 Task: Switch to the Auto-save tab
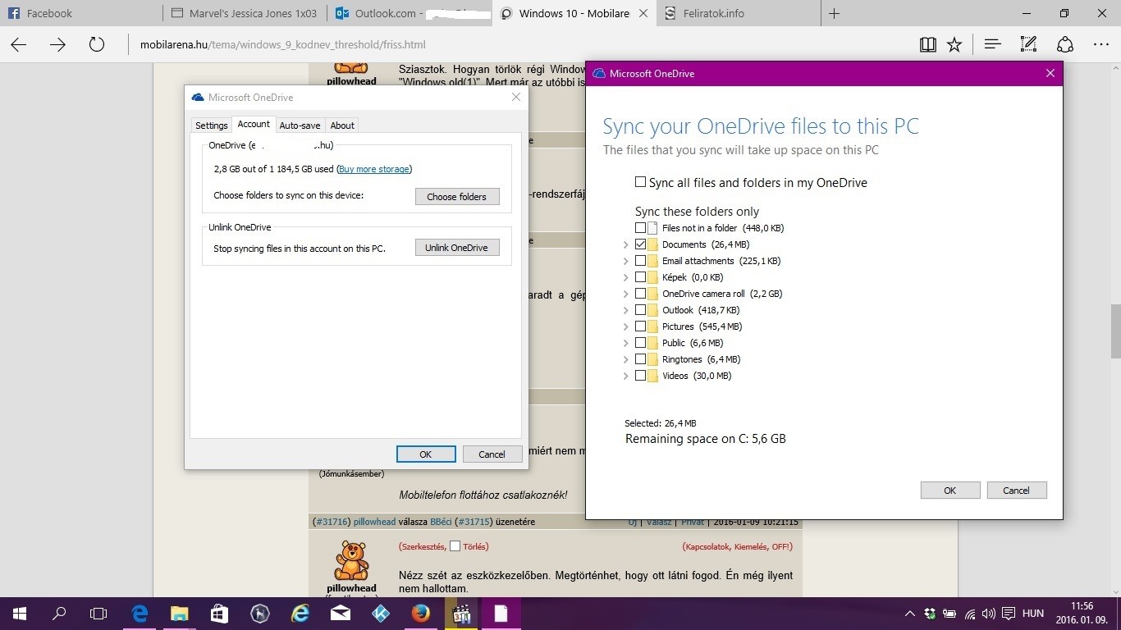(300, 126)
